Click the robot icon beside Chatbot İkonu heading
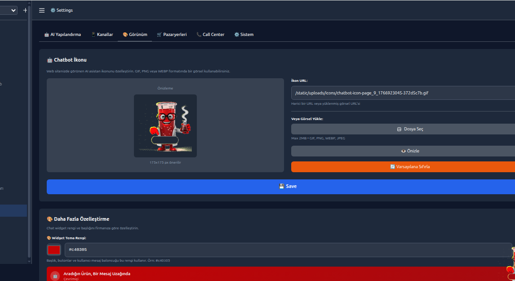This screenshot has height=281, width=515. [49, 59]
